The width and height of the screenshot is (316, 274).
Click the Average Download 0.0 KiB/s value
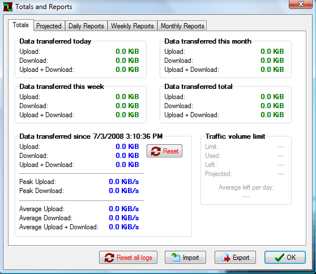click(x=124, y=218)
